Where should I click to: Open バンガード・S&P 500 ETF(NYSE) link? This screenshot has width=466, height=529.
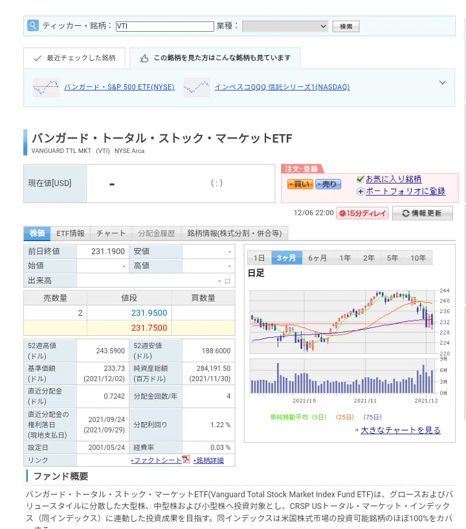tap(119, 87)
